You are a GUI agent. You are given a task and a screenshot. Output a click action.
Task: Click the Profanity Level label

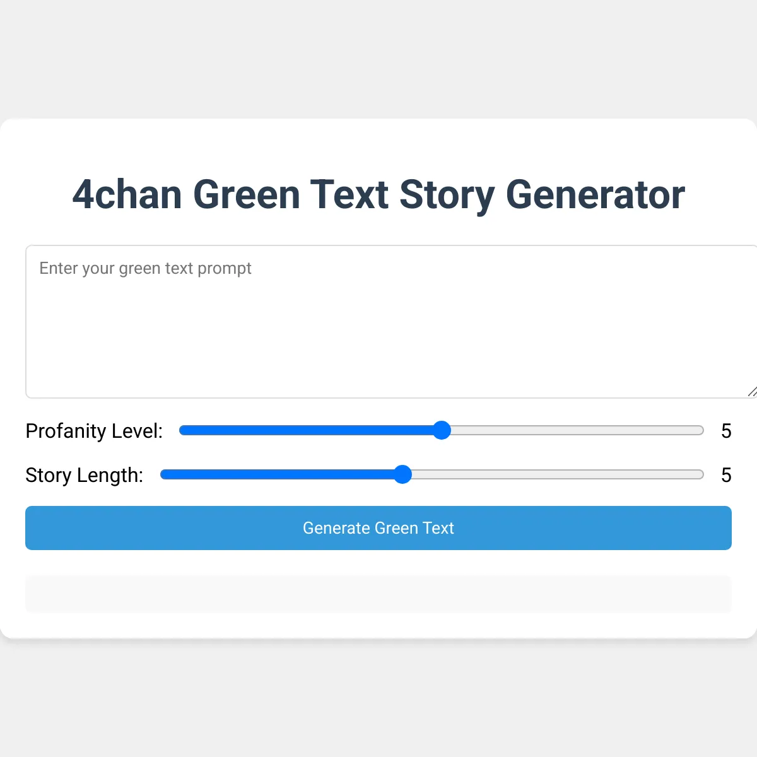coord(94,431)
